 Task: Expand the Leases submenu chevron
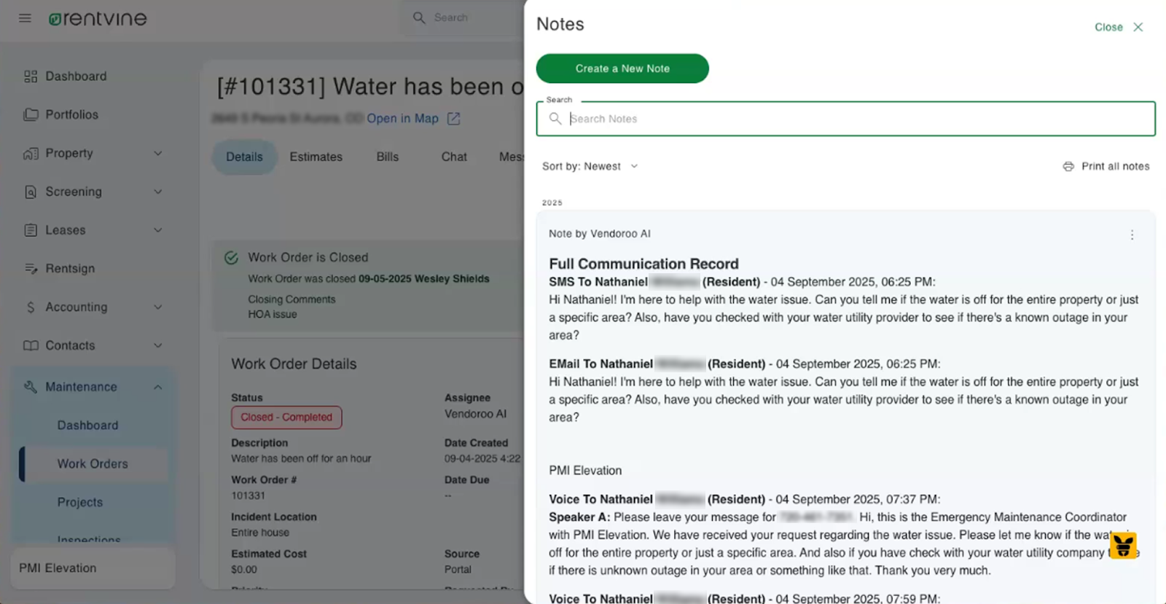tap(158, 230)
